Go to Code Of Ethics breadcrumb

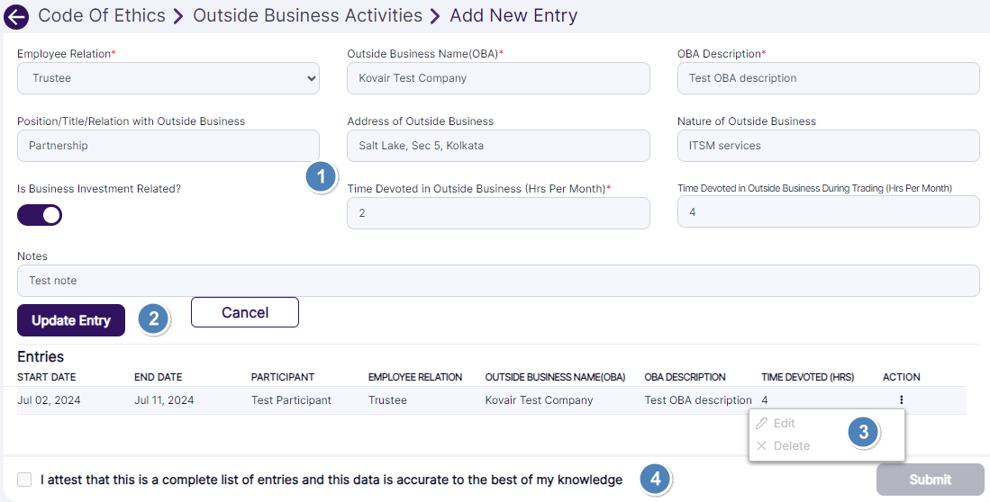point(102,15)
